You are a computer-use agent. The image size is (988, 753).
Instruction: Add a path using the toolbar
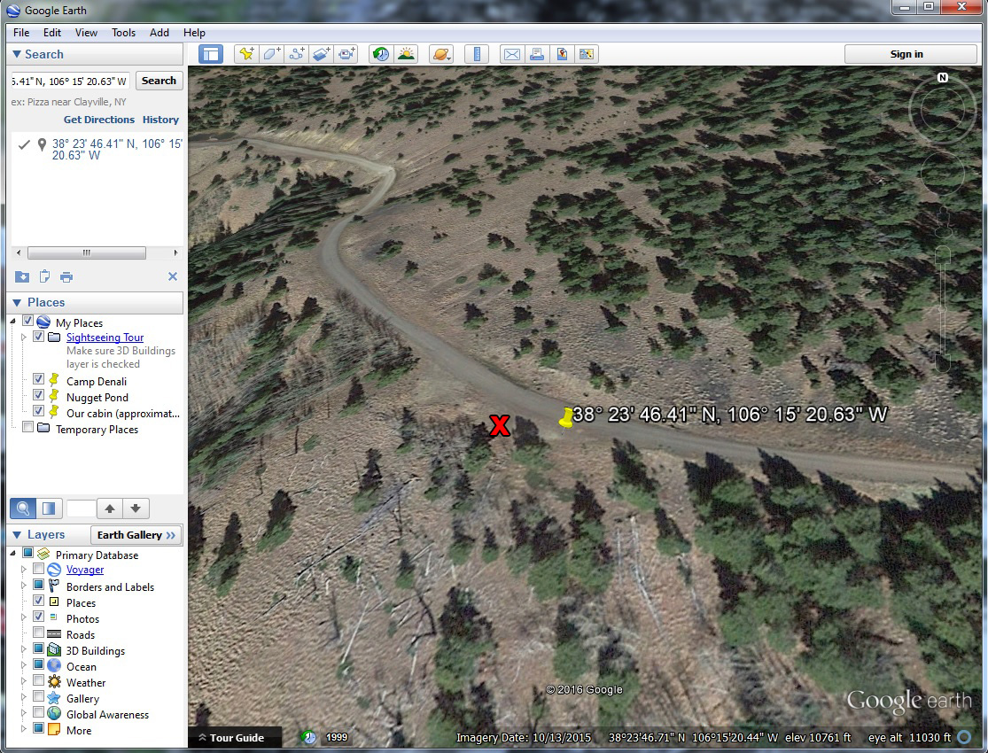click(296, 54)
